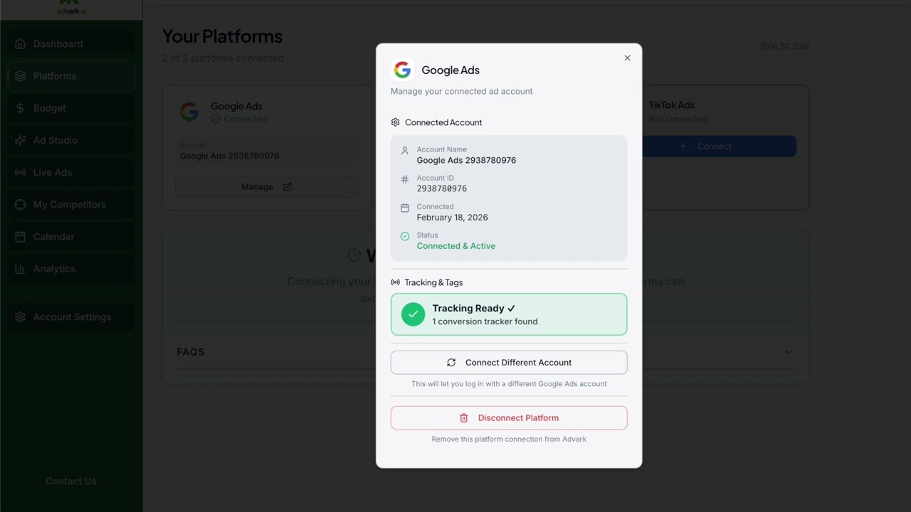Screen dimensions: 911x512
Task: Click the Google logo on background card
Action: (189, 112)
